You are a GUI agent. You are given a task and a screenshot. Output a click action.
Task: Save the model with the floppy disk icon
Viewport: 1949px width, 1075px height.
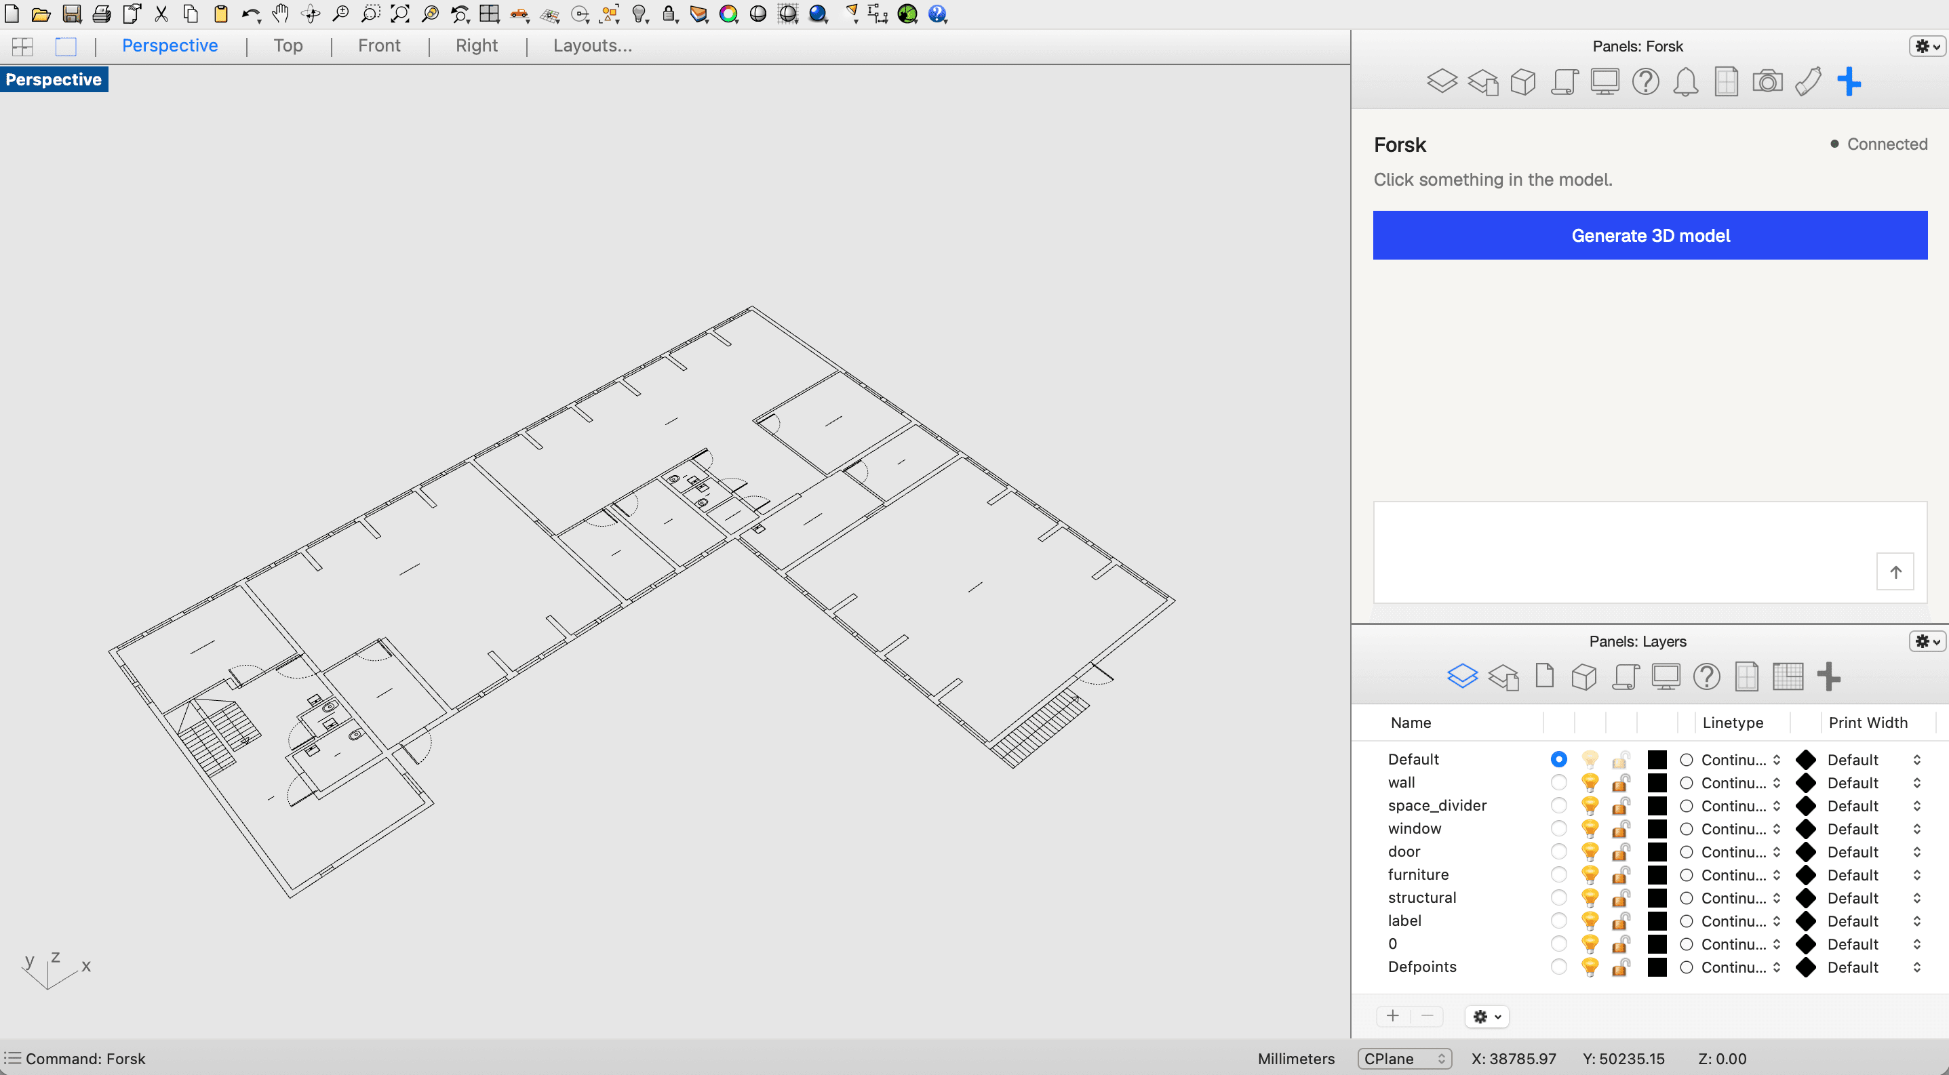pyautogui.click(x=71, y=14)
